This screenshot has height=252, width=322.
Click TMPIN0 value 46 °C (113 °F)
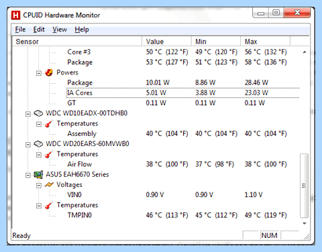click(x=167, y=215)
